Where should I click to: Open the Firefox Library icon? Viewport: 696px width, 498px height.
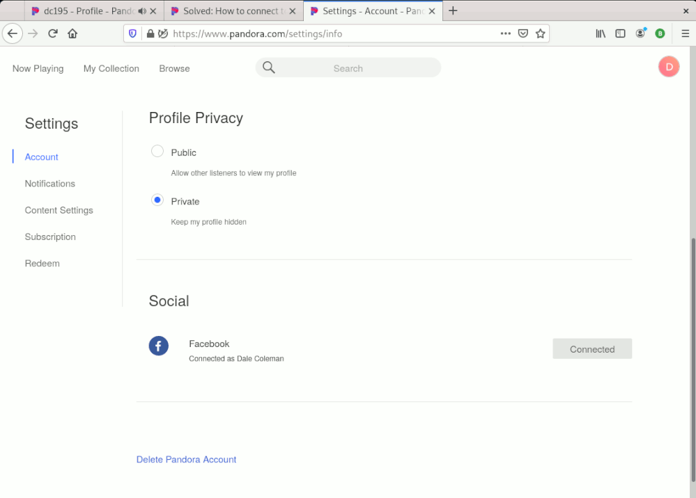[600, 33]
